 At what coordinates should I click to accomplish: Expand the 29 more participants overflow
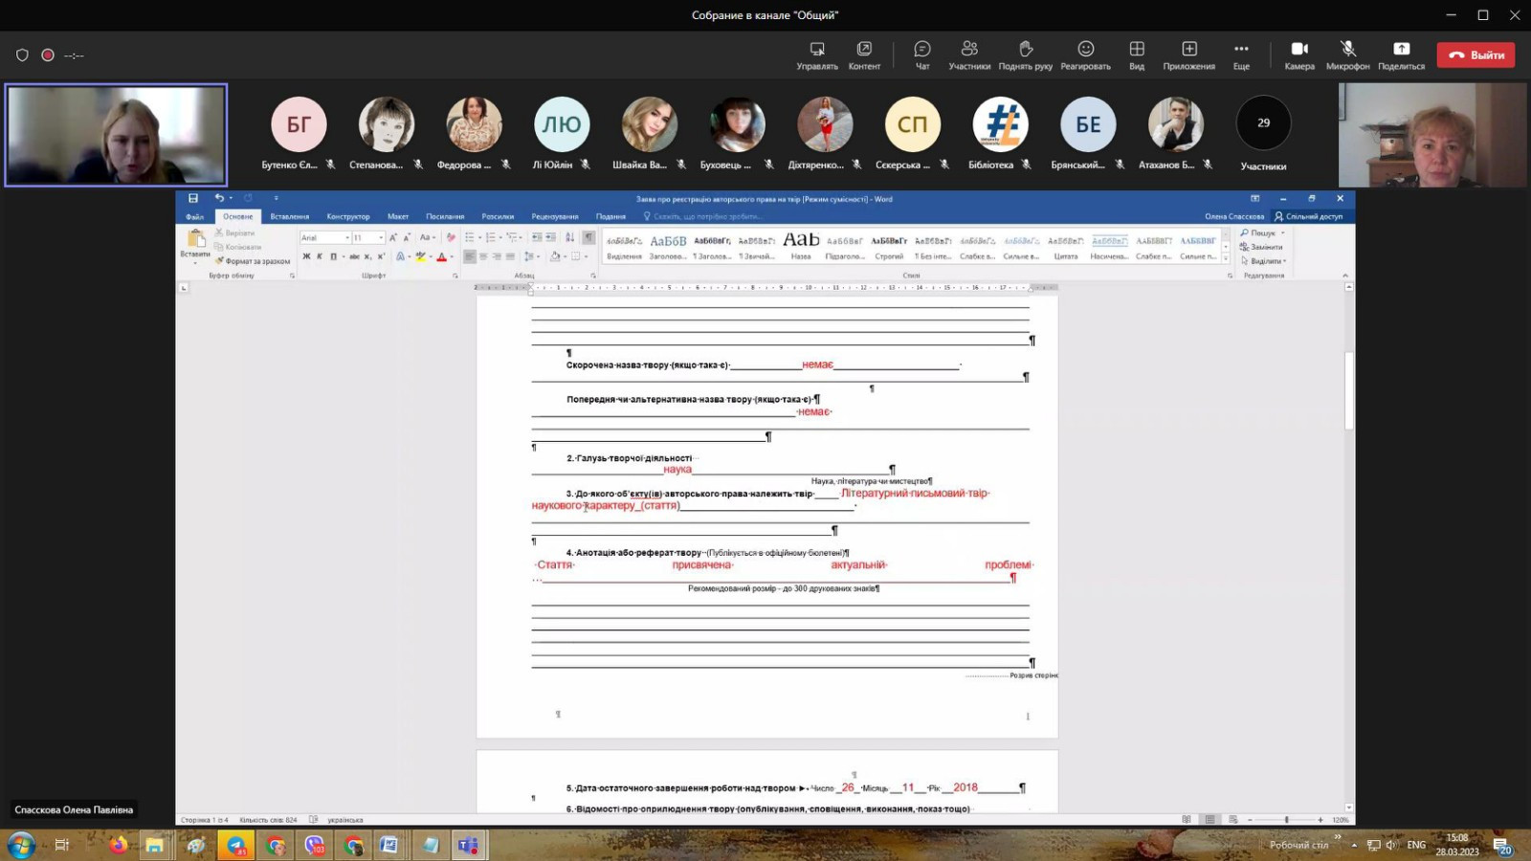(1263, 123)
